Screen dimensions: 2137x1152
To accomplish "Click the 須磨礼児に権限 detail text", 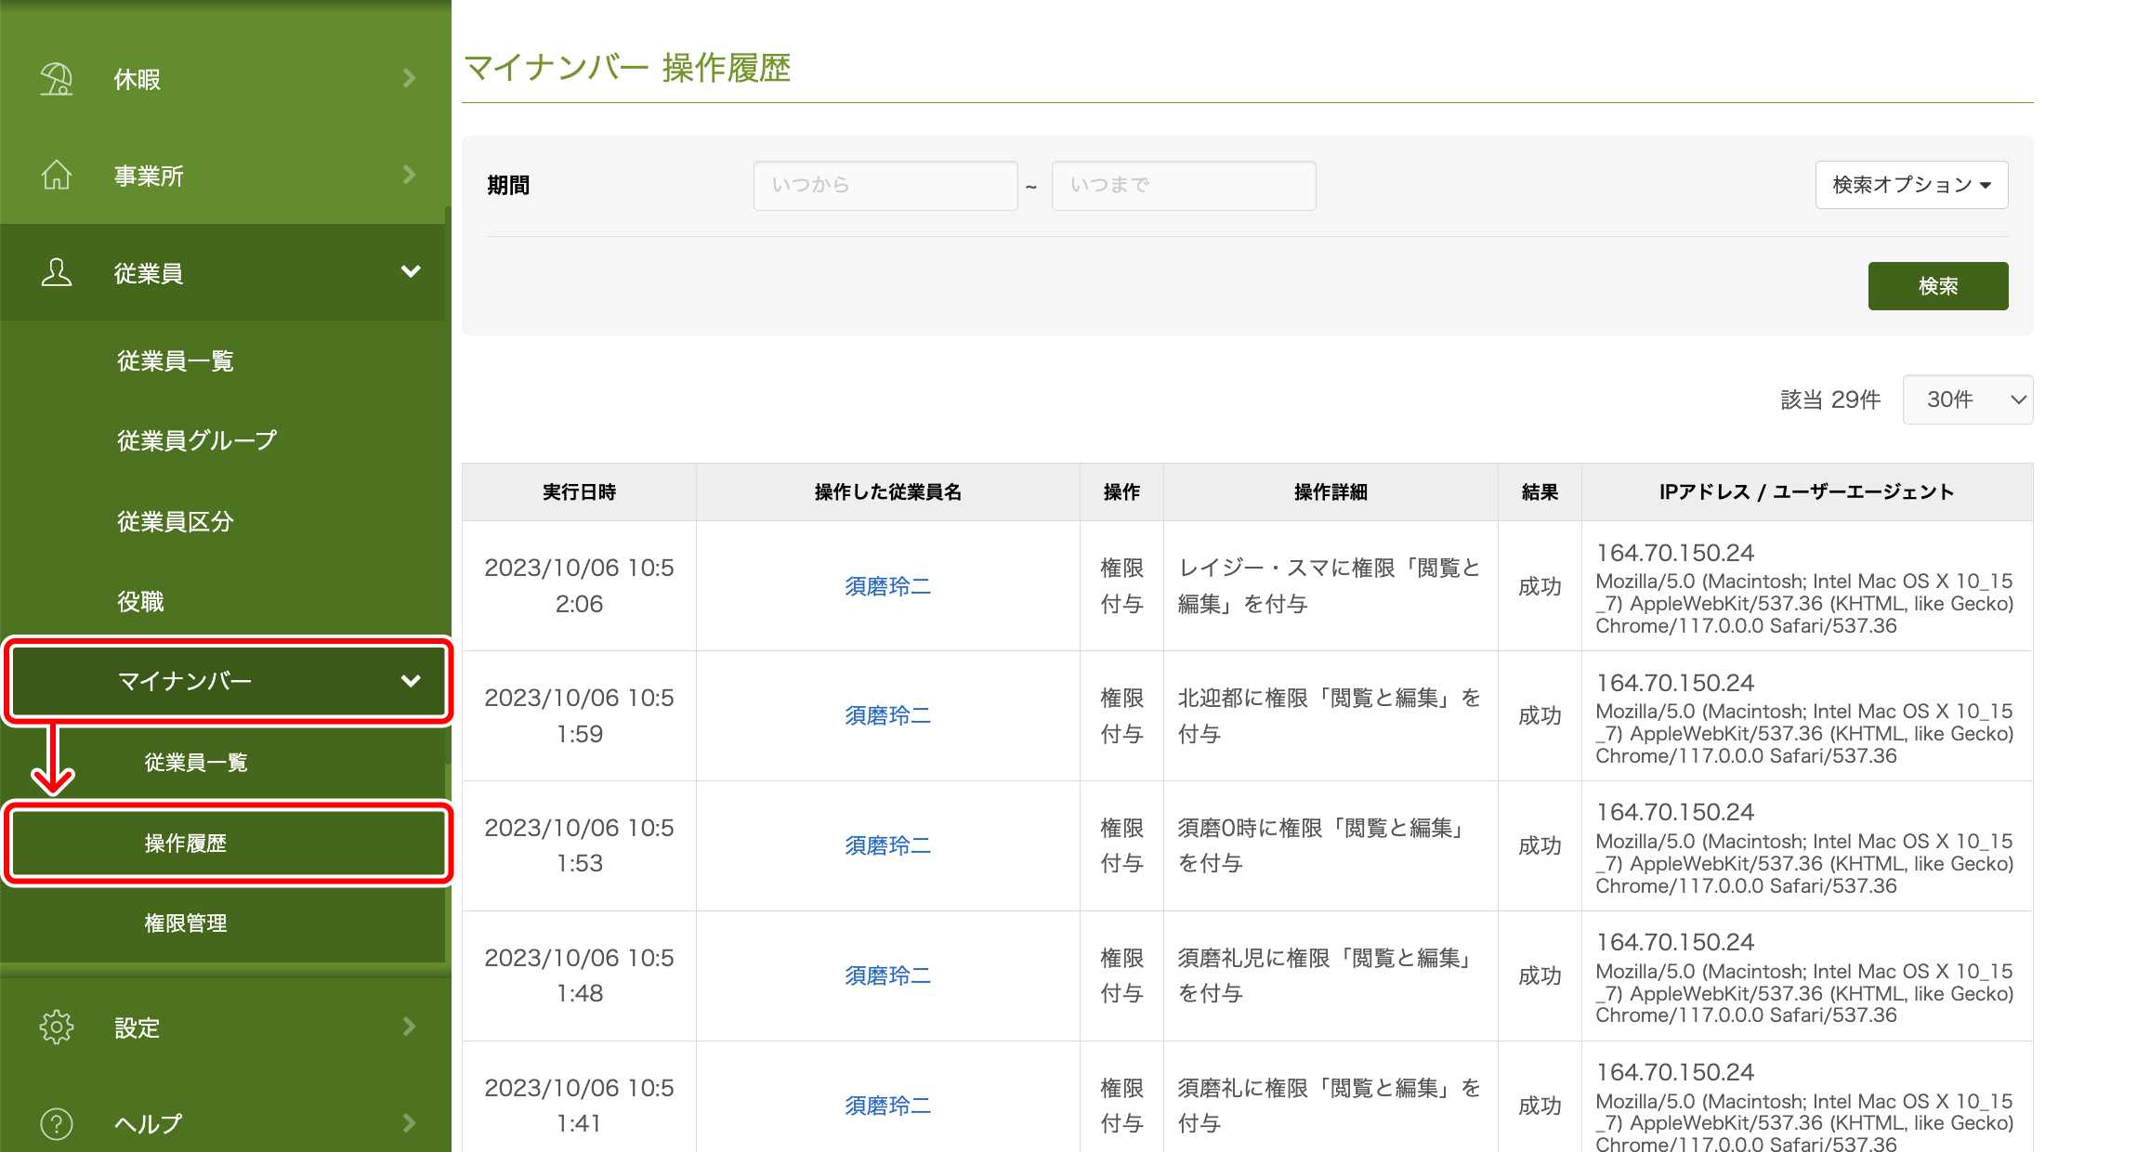I will 1326,975.
